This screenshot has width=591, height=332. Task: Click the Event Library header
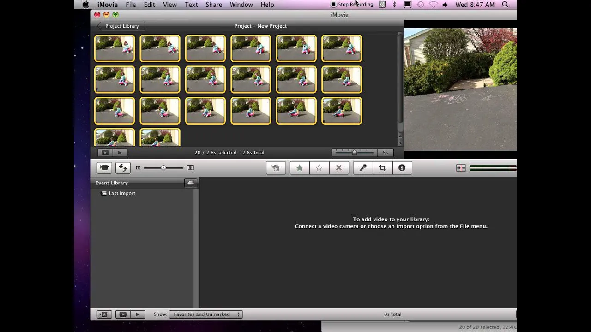pos(112,183)
